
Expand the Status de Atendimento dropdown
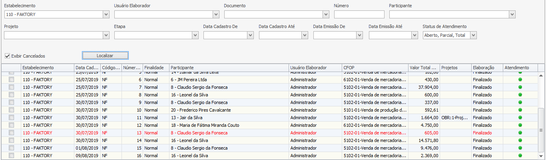point(473,35)
